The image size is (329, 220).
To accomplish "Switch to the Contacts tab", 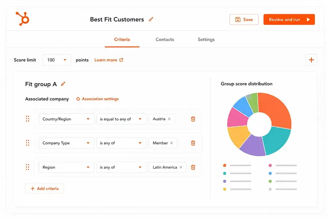I will pyautogui.click(x=165, y=39).
